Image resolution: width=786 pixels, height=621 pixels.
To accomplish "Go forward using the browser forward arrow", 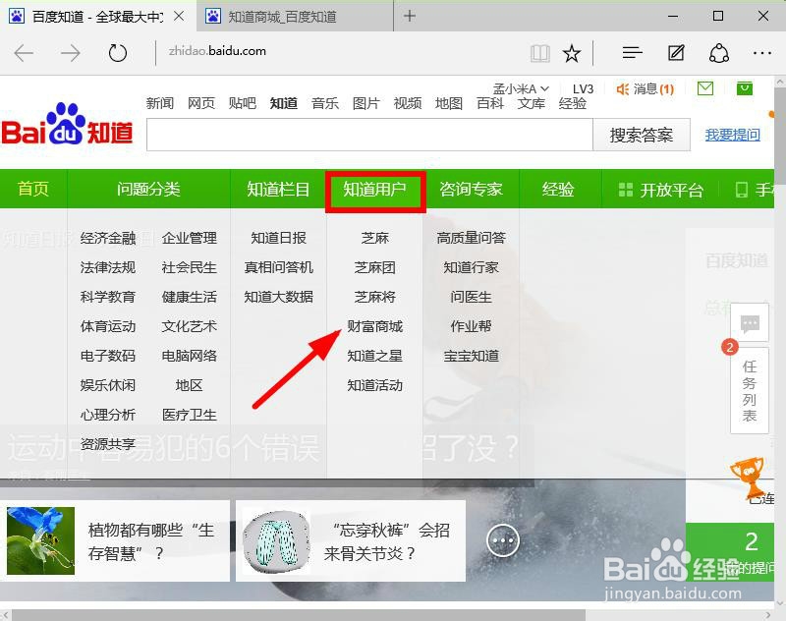I will point(70,53).
